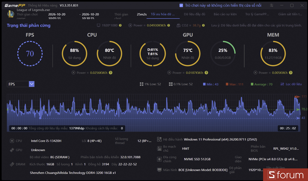Click the 0.1% Low grid icon
The height and width of the screenshot is (181, 308).
(x=171, y=84)
